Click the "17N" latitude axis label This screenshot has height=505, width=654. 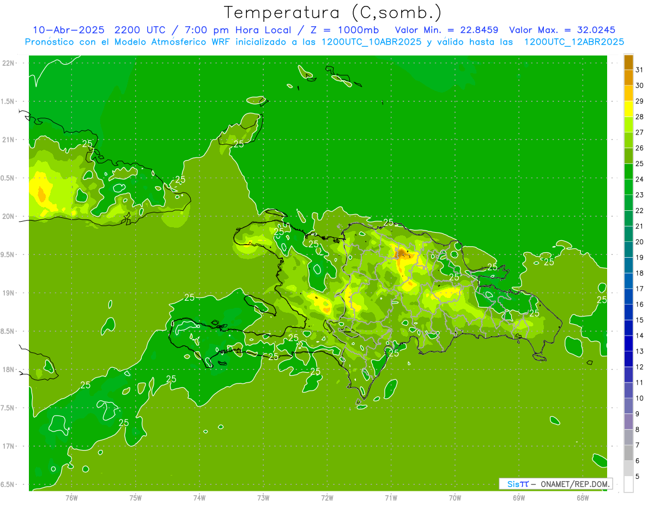tap(9, 446)
